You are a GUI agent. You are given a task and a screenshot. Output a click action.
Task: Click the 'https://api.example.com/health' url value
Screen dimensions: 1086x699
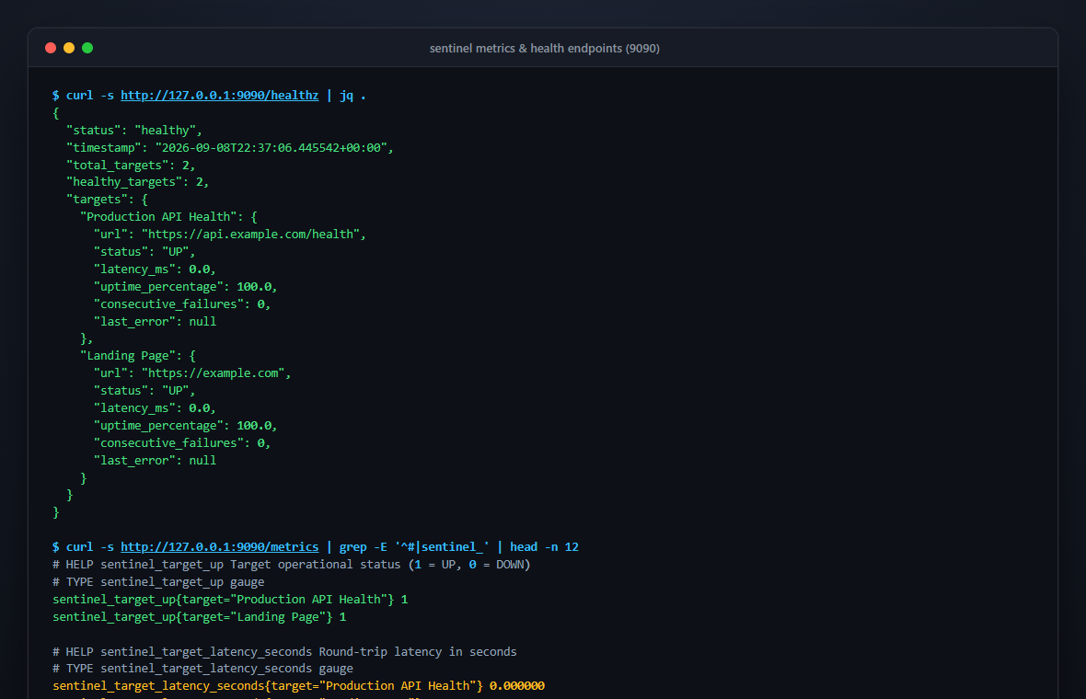click(250, 234)
